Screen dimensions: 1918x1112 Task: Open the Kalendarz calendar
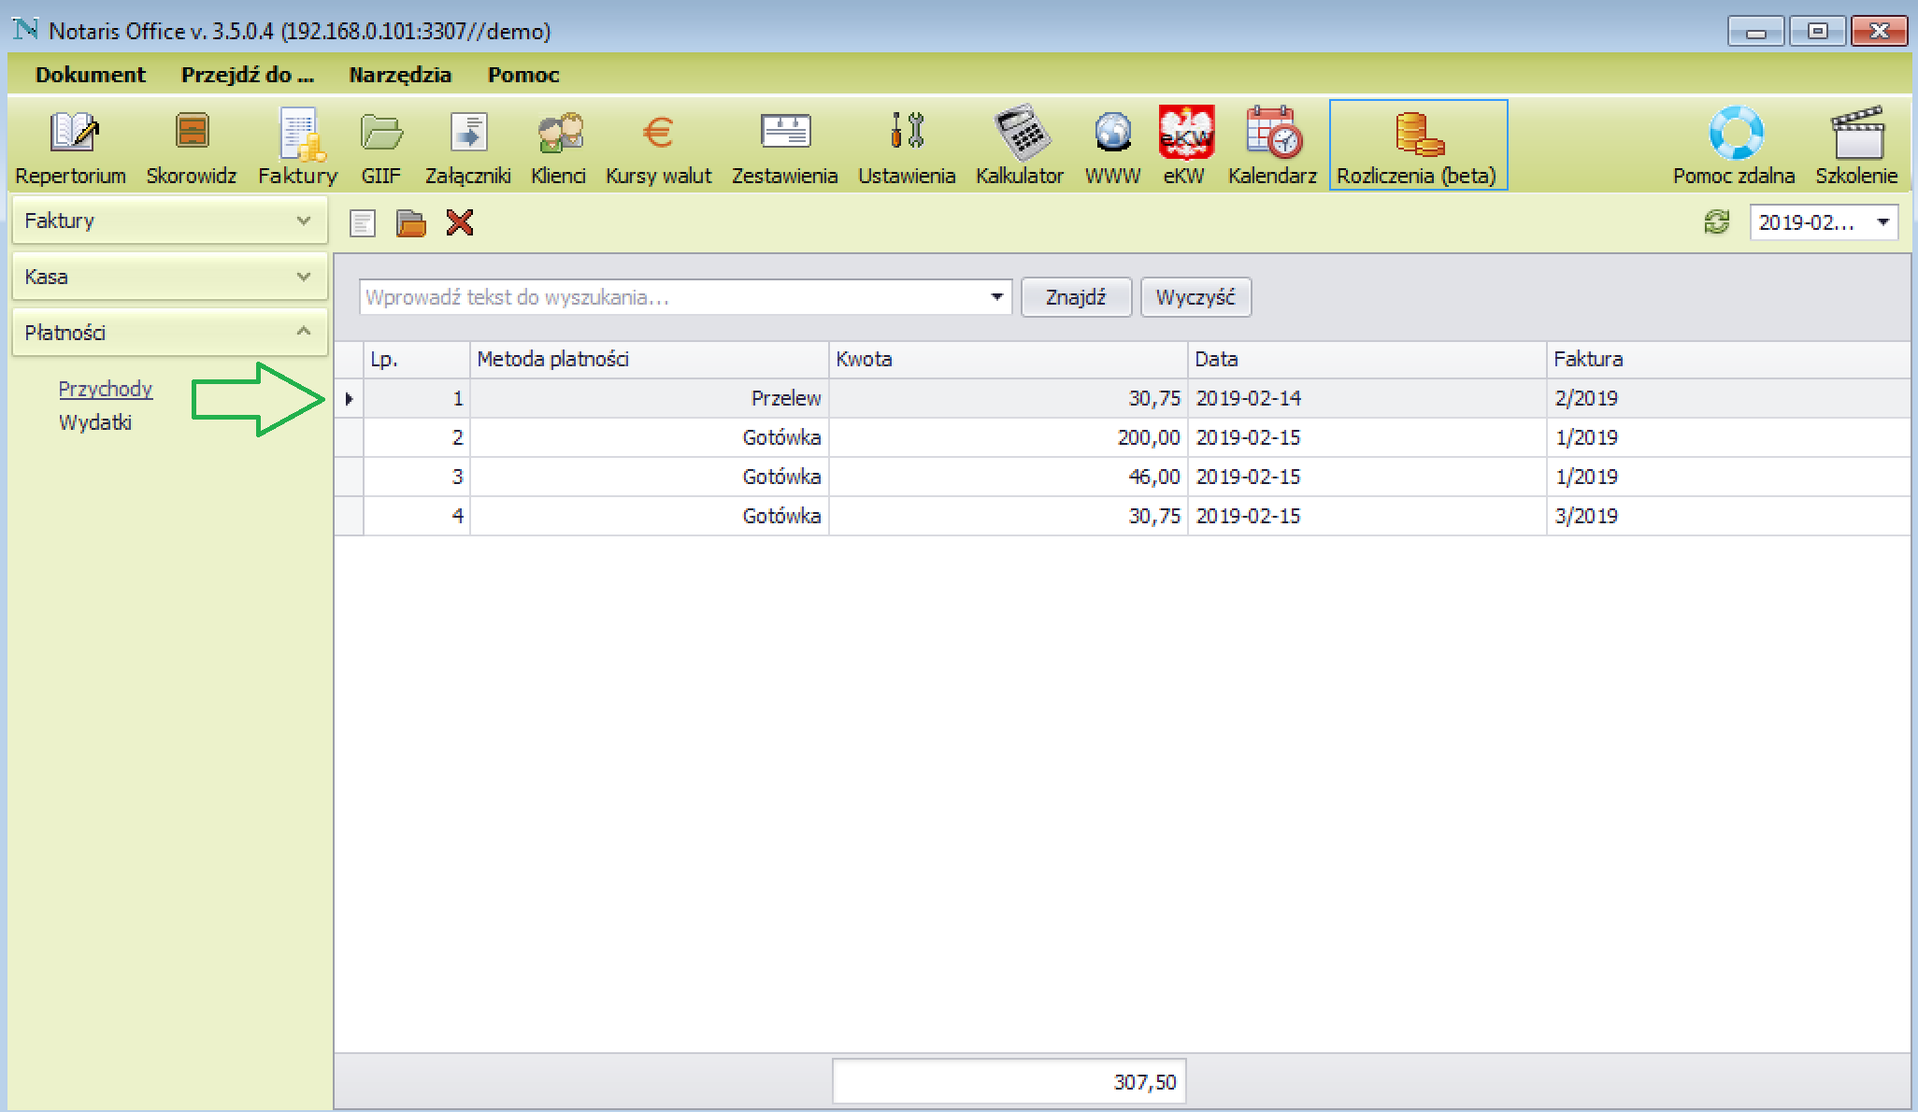point(1272,147)
